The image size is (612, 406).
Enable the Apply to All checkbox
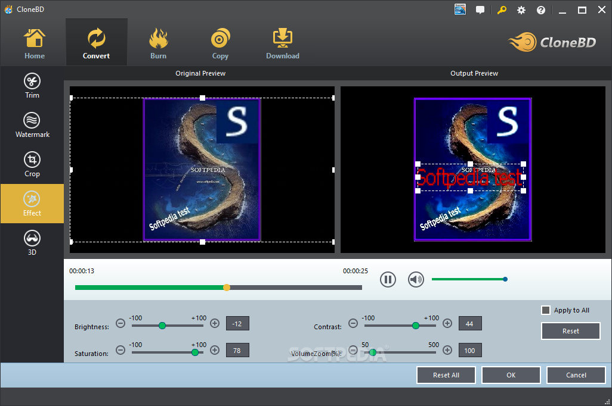pyautogui.click(x=546, y=310)
